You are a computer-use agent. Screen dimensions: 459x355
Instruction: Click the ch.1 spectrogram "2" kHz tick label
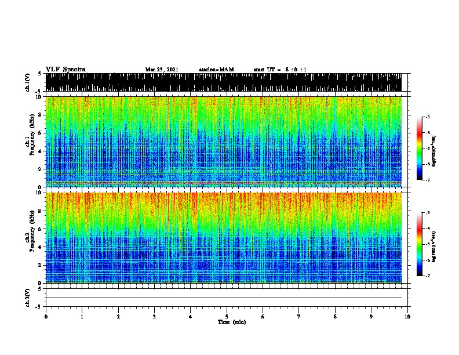click(41, 169)
